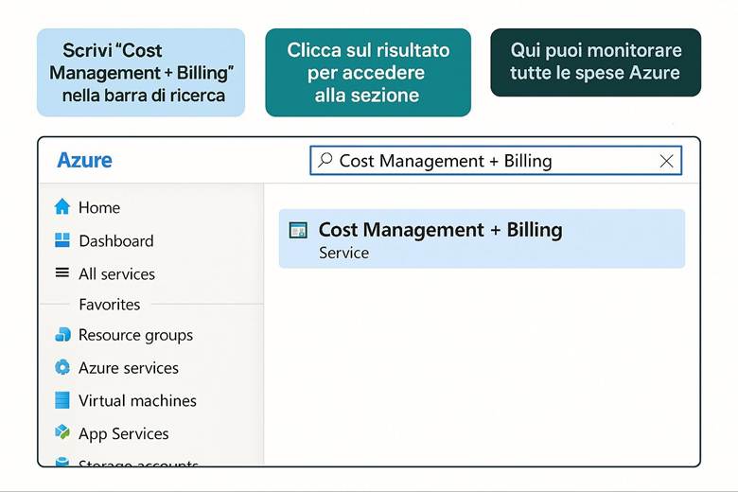
Task: Open Dashboard from the sidebar
Action: coord(116,241)
